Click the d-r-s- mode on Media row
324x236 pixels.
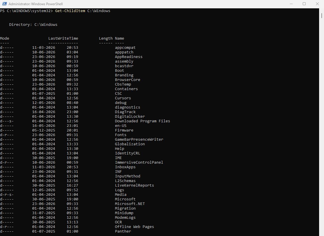click(x=7, y=195)
